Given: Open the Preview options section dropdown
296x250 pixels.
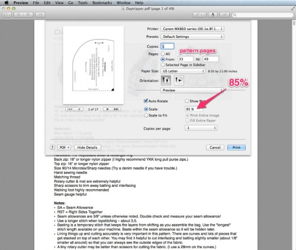Looking at the screenshot, I should pyautogui.click(x=192, y=90).
